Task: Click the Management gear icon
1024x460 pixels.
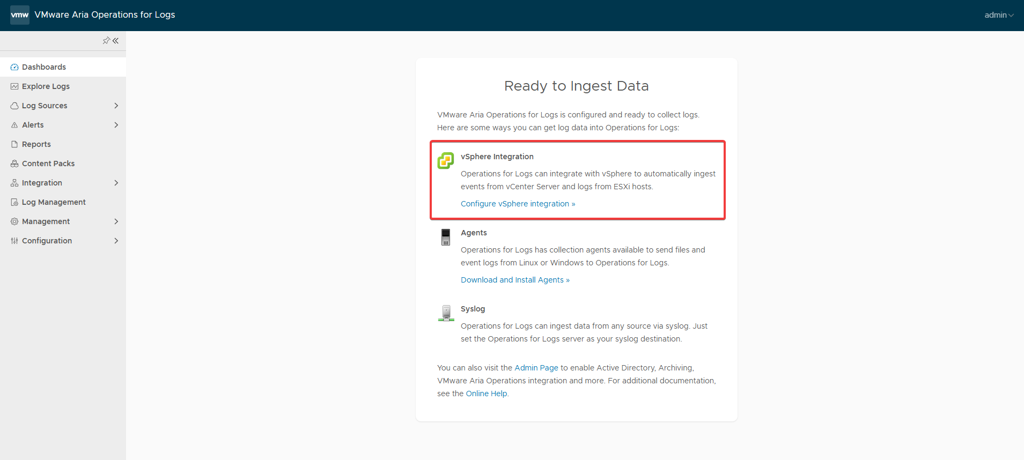Action: (14, 221)
